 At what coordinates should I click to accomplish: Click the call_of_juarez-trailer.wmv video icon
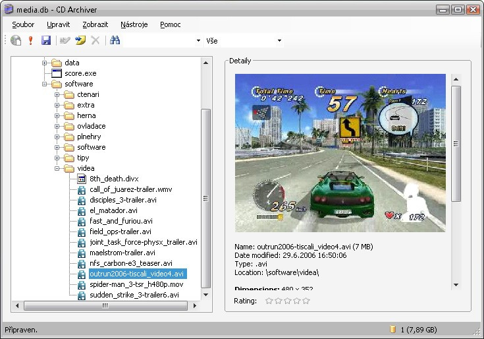[82, 189]
